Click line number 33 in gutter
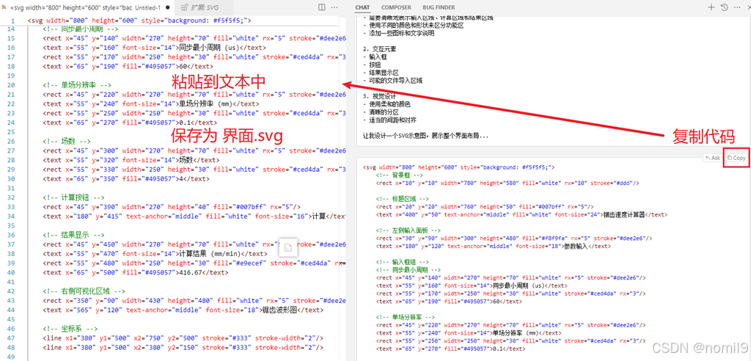Screen dimensions: 751x361 (11, 207)
